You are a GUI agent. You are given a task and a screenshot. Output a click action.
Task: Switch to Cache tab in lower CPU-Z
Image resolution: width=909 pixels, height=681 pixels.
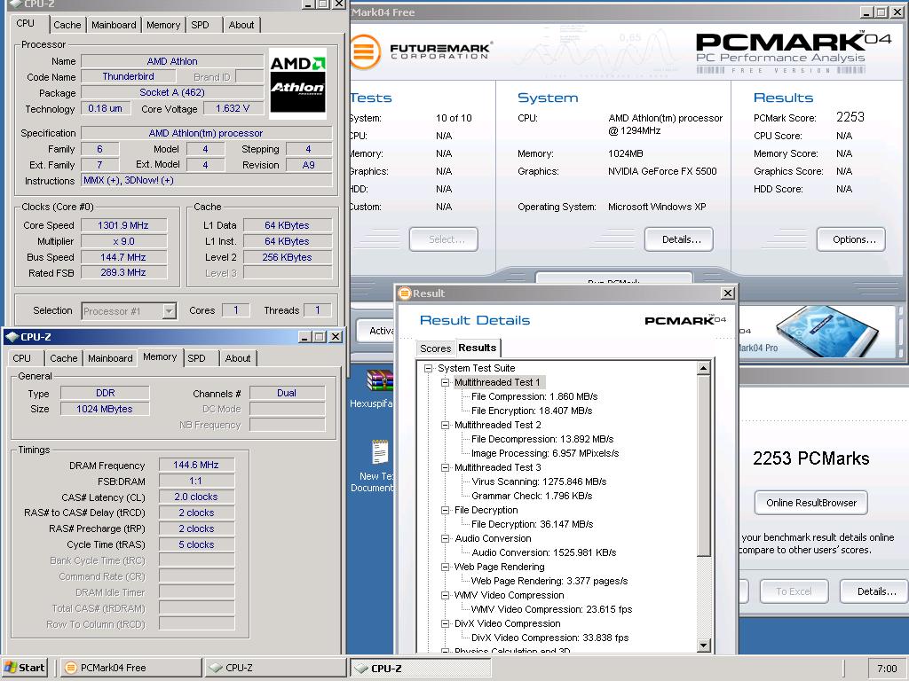(64, 358)
